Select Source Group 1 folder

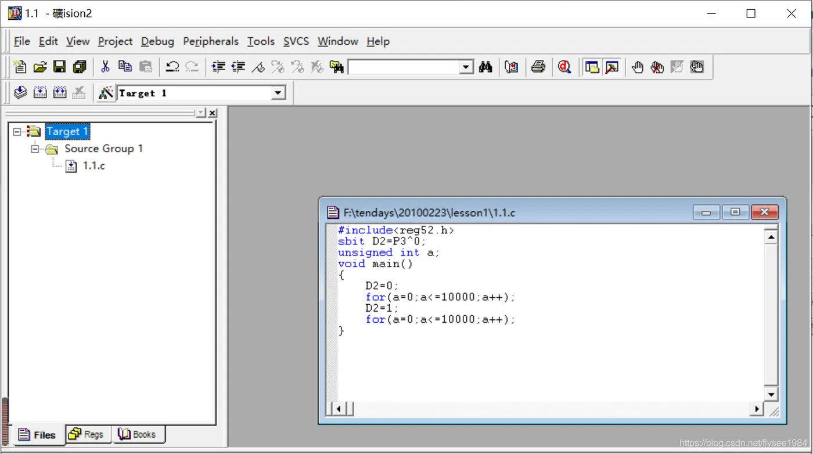coord(103,149)
